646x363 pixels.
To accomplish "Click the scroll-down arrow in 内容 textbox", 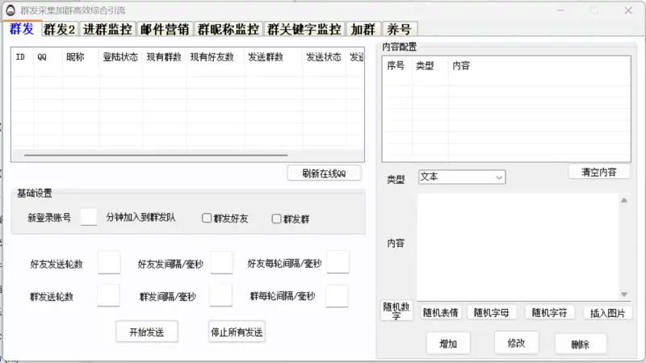I will point(623,294).
